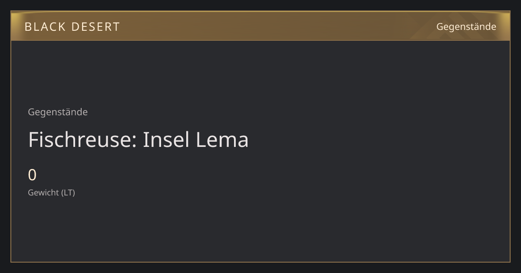This screenshot has height=273, width=521.
Task: Click the dark outer margin beneath the card
Action: click(260, 268)
